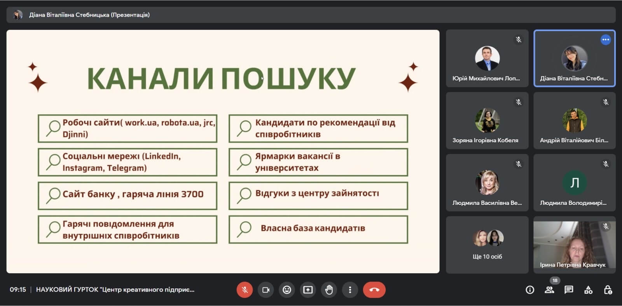
Task: Raise your hand in the meeting
Action: tap(329, 290)
